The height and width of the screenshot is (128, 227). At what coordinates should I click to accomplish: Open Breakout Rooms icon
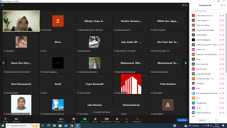(106, 119)
